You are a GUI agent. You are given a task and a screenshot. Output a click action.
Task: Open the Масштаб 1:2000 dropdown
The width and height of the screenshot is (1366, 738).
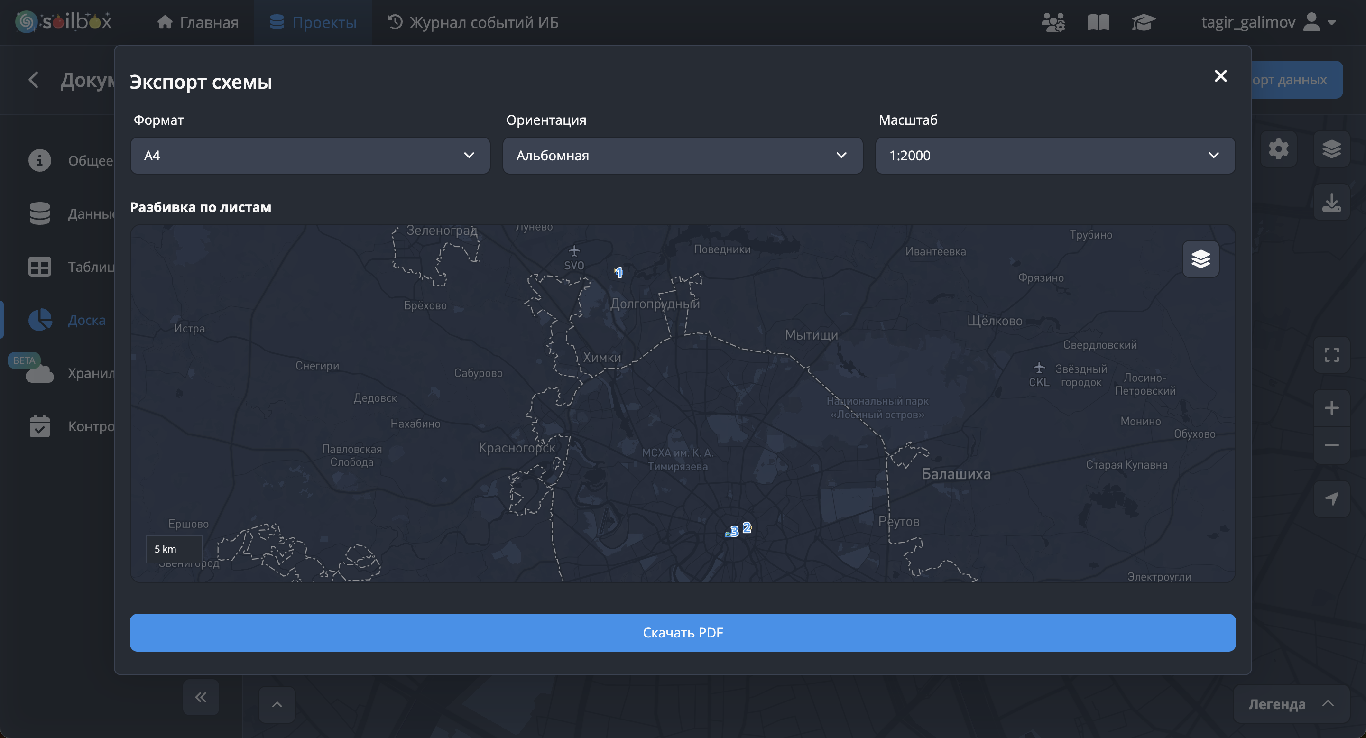tap(1055, 156)
